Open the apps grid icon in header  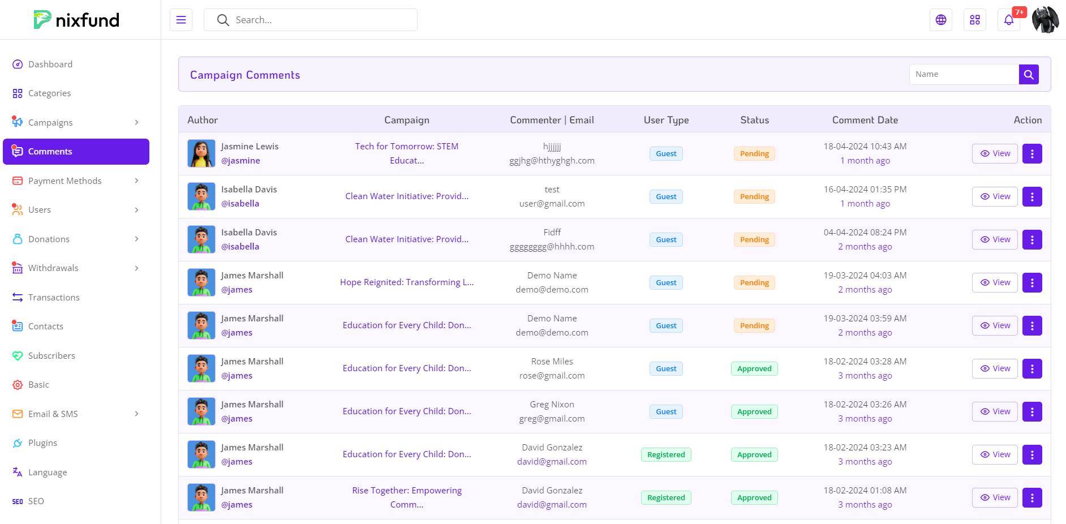pos(974,20)
